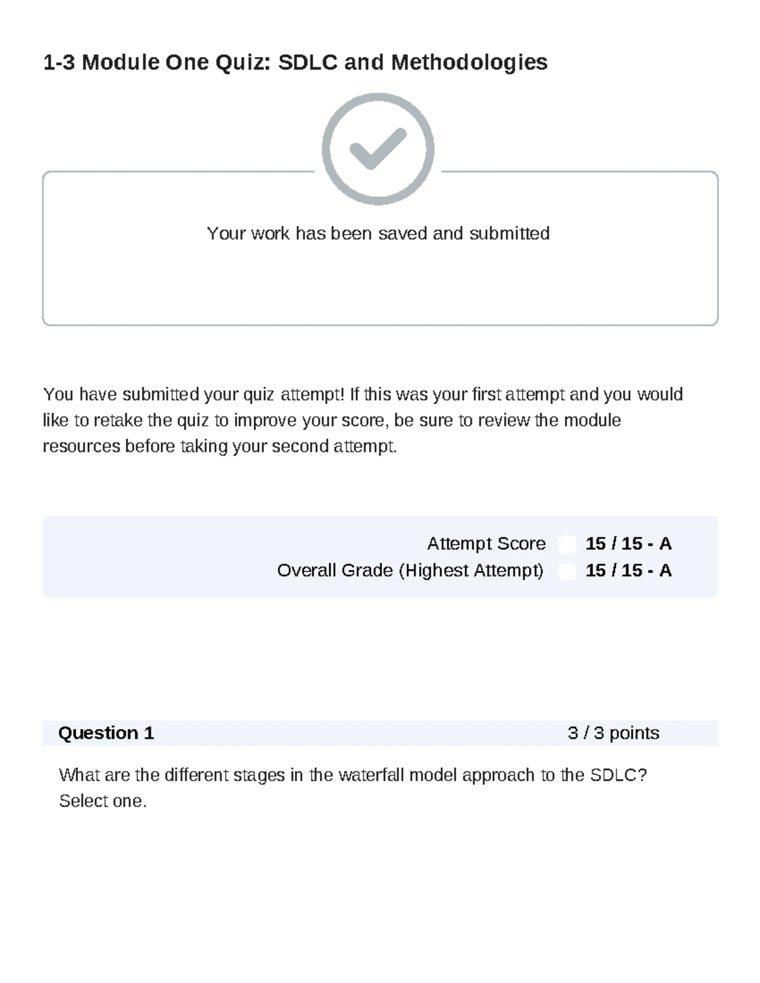Viewport: 760px width, 983px height.
Task: Click the 'resources before taking your second attempt' line
Action: 220,446
